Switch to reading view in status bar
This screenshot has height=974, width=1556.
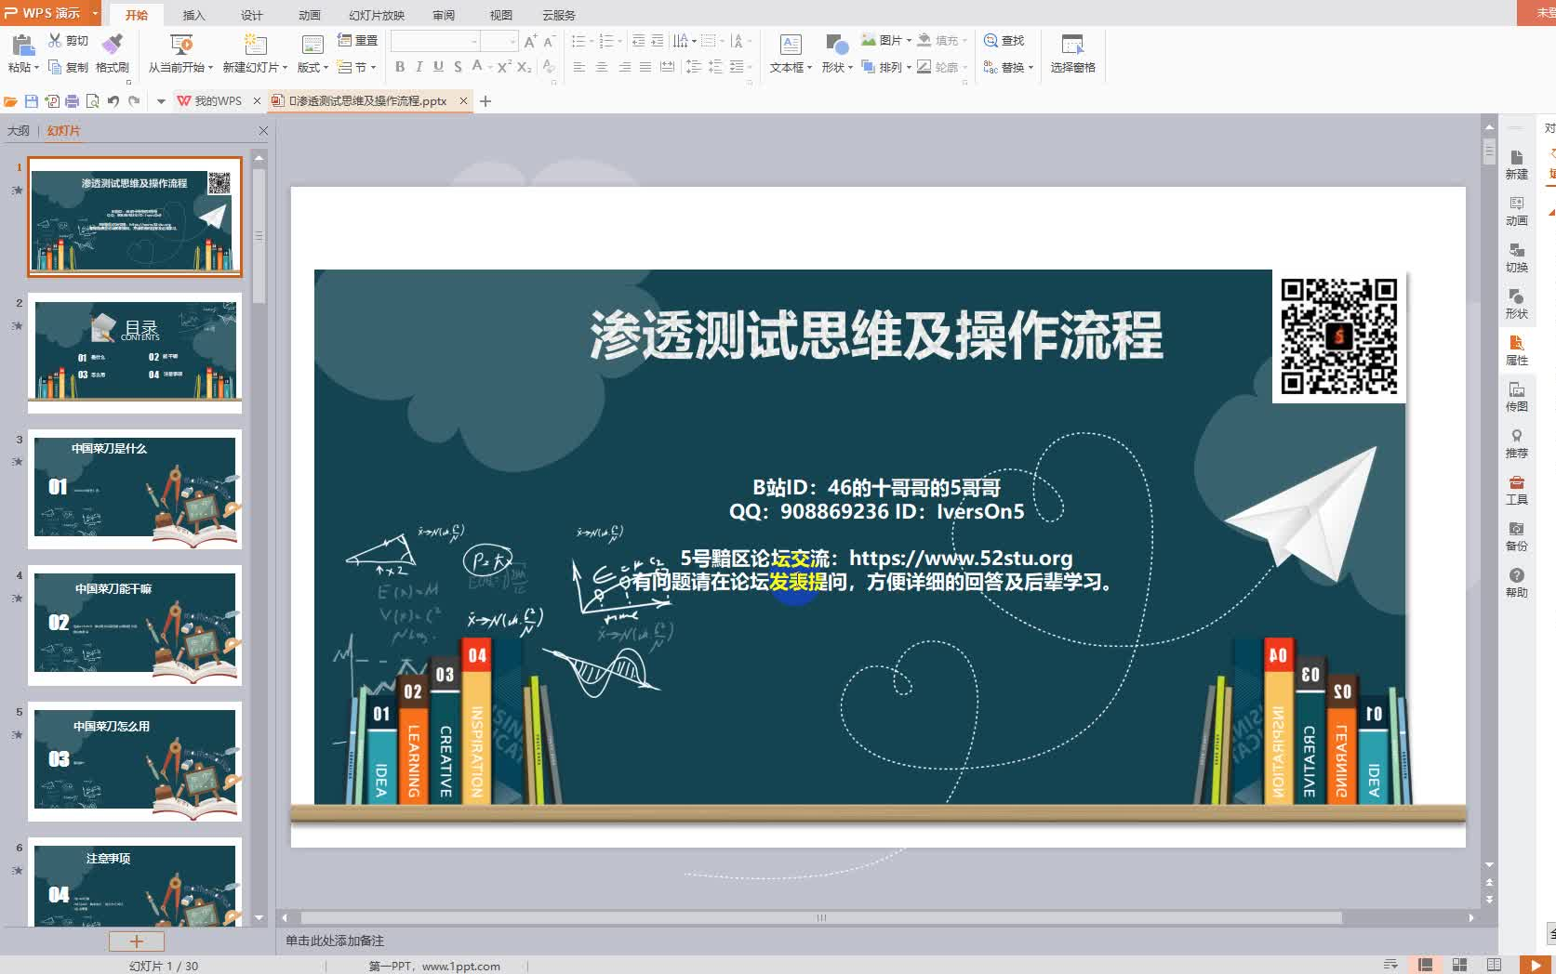[x=1494, y=965]
